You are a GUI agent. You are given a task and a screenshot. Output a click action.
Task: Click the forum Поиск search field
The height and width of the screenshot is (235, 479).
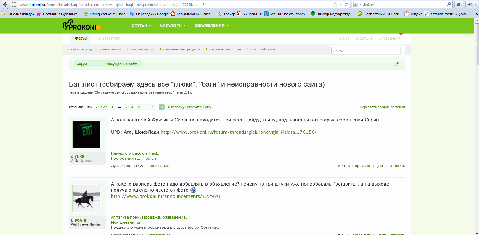coord(366,51)
